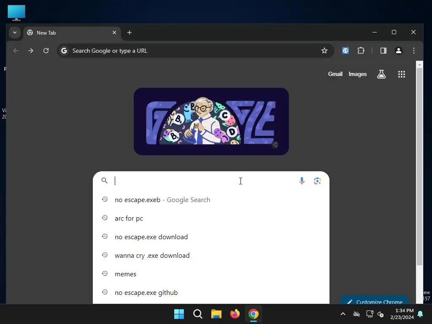Click Customize Chrome button
This screenshot has height=324, width=432.
pos(375,301)
